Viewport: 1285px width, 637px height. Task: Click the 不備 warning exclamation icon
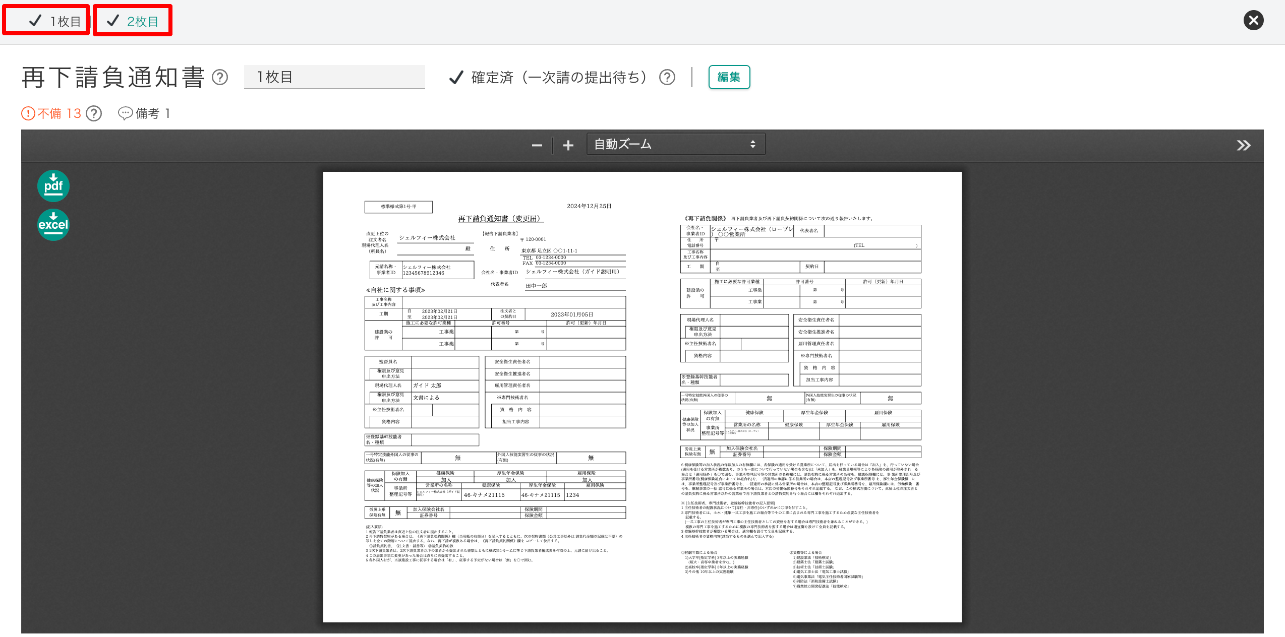[28, 113]
